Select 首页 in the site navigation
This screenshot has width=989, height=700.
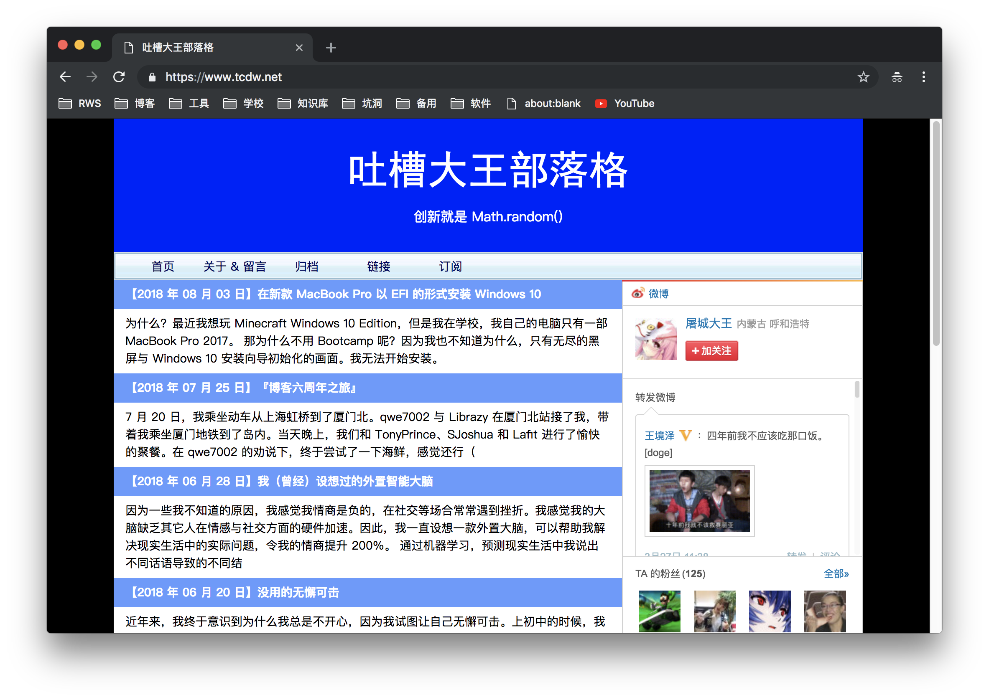click(x=163, y=266)
